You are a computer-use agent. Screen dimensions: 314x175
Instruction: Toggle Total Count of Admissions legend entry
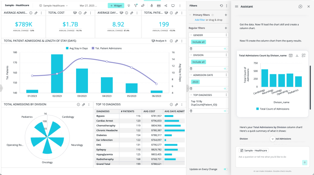click(x=273, y=109)
